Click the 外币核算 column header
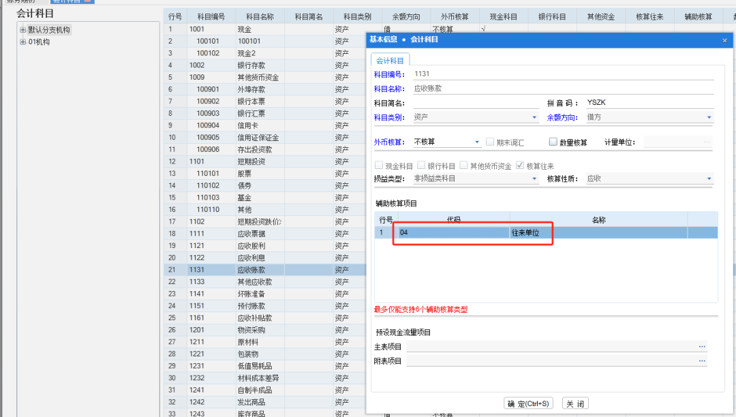 coord(455,17)
